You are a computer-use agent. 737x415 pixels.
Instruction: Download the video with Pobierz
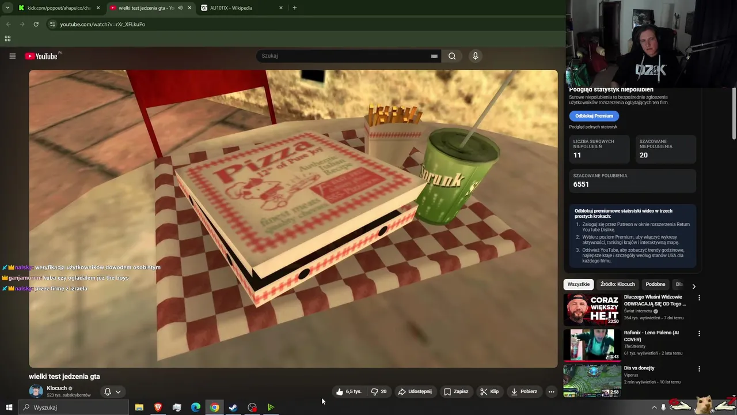[x=524, y=391]
